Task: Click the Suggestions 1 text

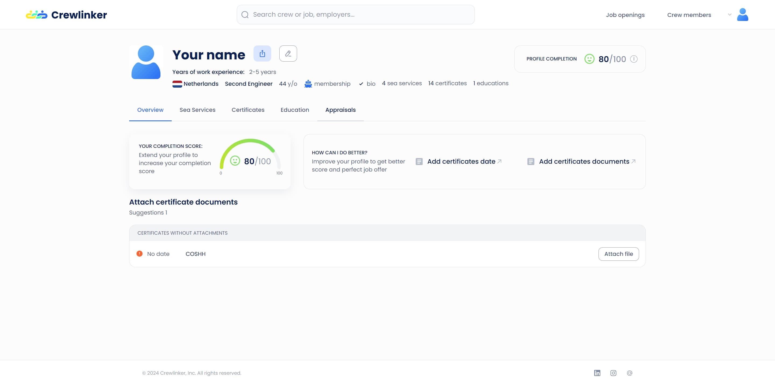Action: coord(148,213)
